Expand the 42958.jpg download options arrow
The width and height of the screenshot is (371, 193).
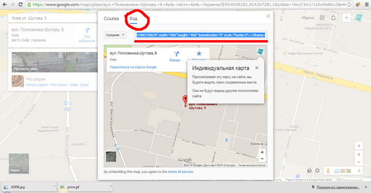(x=55, y=187)
